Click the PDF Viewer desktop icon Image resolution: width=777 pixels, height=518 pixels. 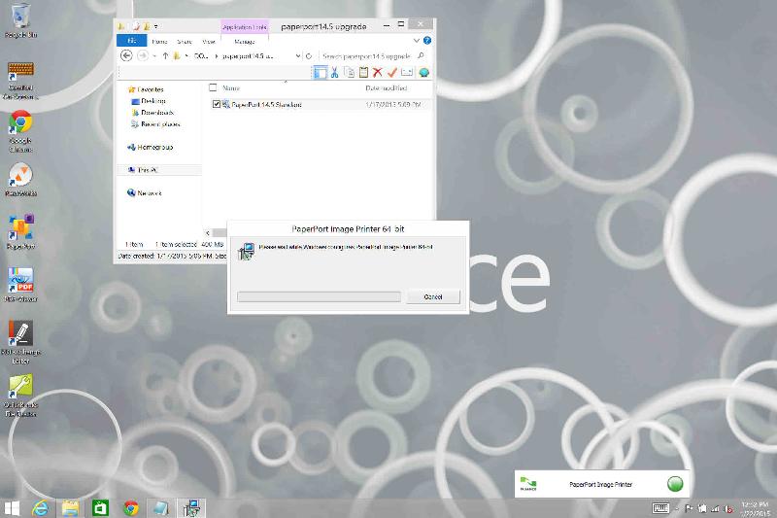pos(20,283)
